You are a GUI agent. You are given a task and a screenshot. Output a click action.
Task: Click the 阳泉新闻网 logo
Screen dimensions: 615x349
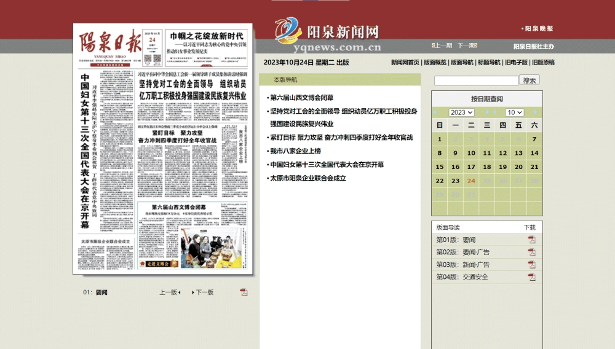tap(328, 34)
